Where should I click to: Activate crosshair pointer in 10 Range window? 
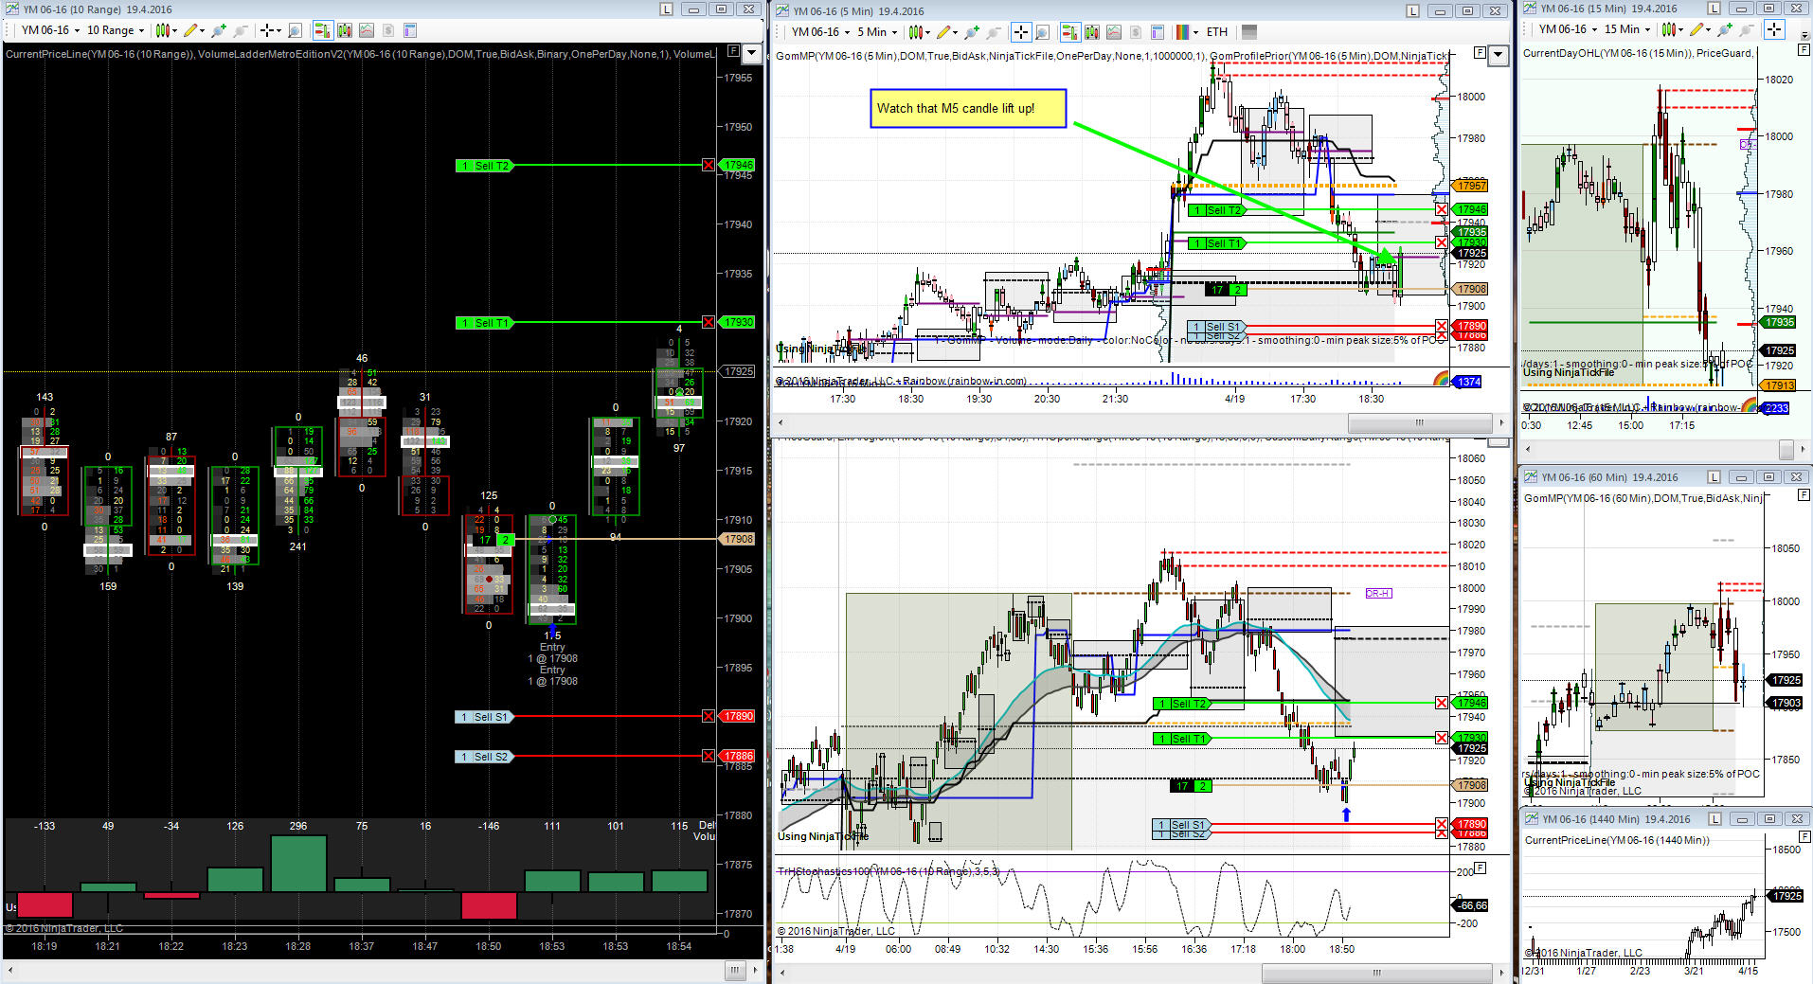tap(270, 30)
